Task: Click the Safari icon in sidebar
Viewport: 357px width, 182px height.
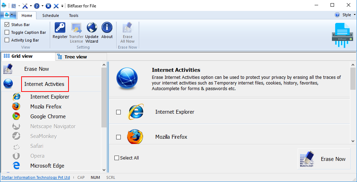Action: point(16,146)
